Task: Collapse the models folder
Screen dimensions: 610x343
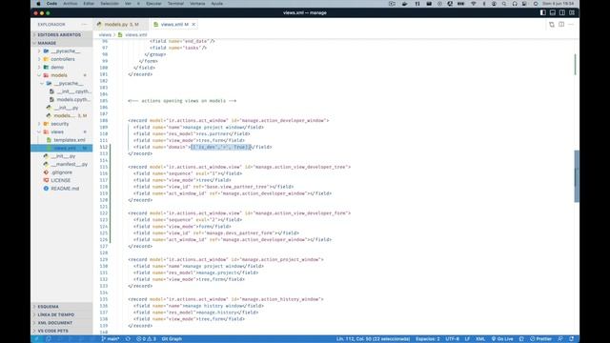Action: (61, 75)
